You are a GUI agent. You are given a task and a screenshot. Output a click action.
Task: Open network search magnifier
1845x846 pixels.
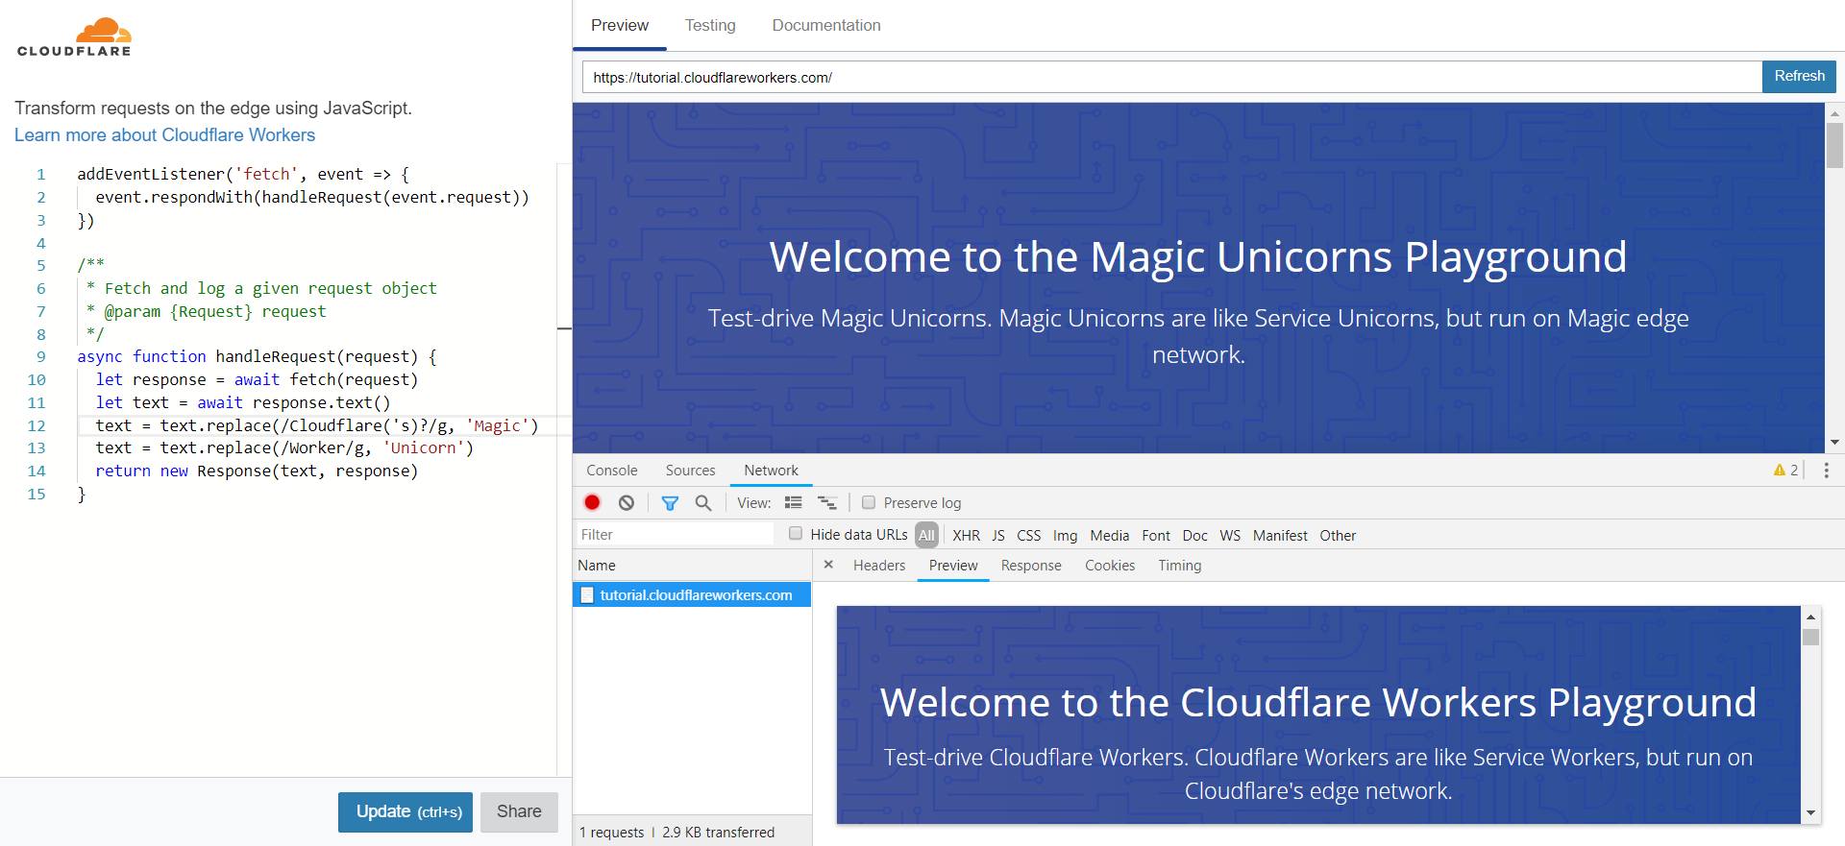703,502
